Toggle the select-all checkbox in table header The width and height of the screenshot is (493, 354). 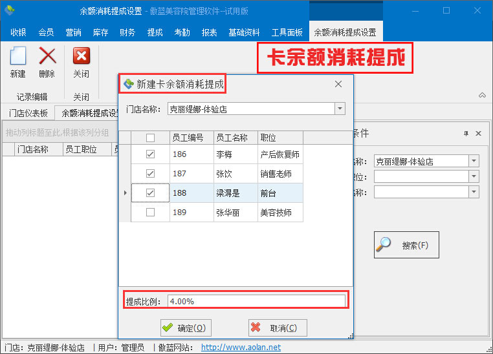point(150,138)
